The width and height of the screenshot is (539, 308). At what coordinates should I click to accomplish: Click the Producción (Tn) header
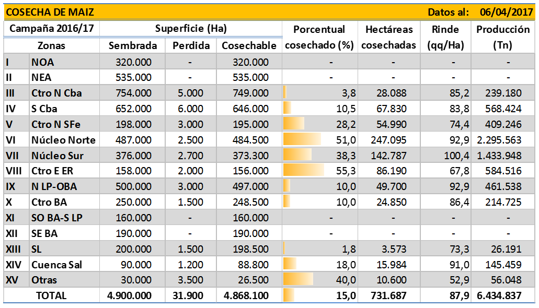tap(502, 37)
